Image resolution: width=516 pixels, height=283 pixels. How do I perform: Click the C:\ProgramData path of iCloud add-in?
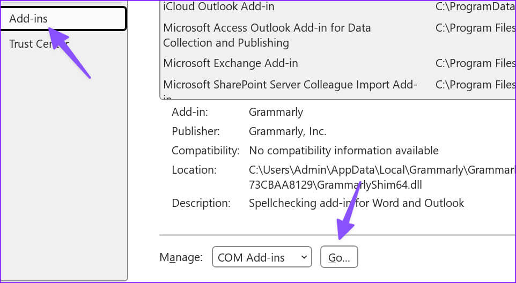pyautogui.click(x=476, y=6)
